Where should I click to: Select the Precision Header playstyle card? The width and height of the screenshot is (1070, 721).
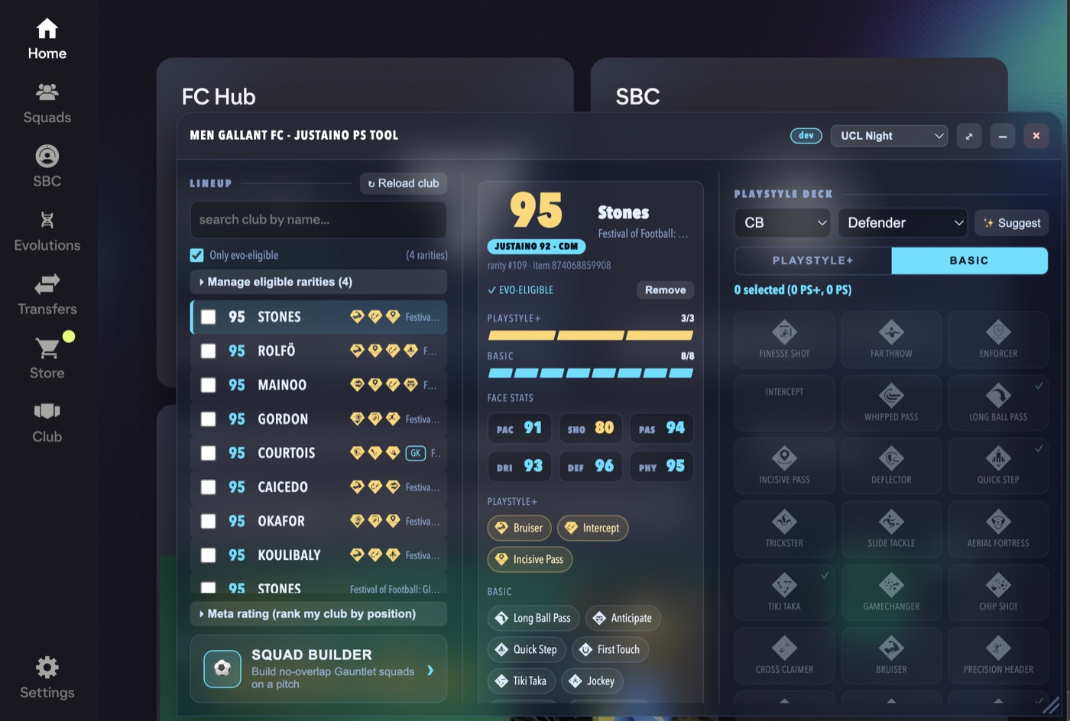point(998,656)
